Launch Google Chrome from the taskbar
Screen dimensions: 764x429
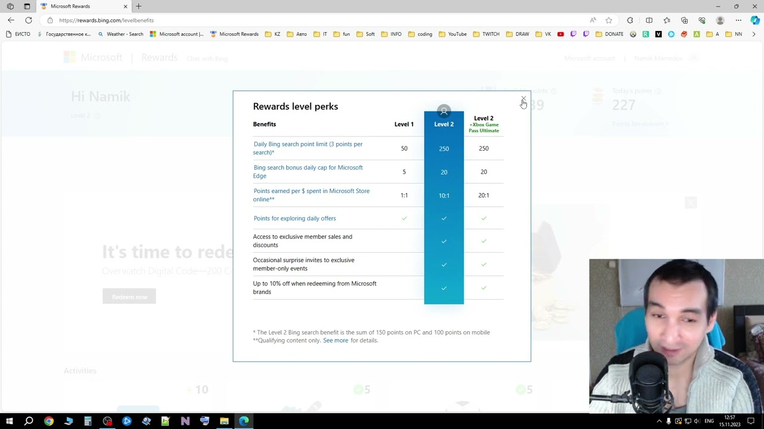click(49, 421)
